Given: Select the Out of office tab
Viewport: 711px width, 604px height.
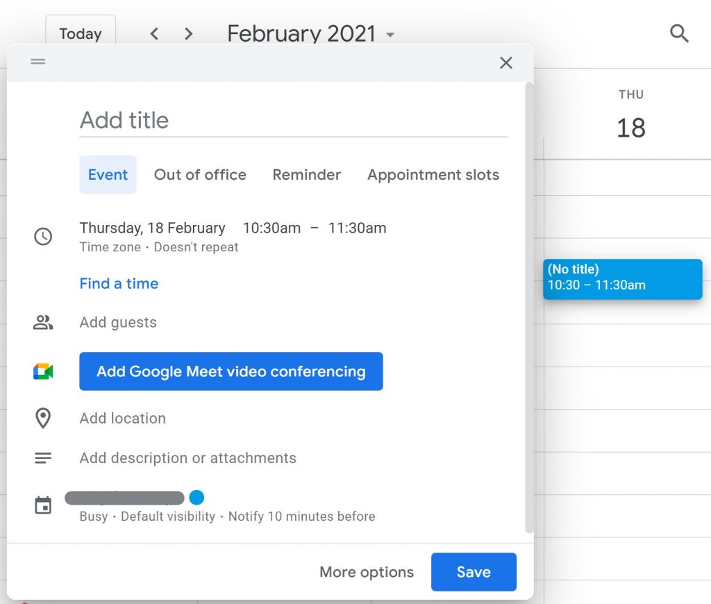Looking at the screenshot, I should 200,174.
